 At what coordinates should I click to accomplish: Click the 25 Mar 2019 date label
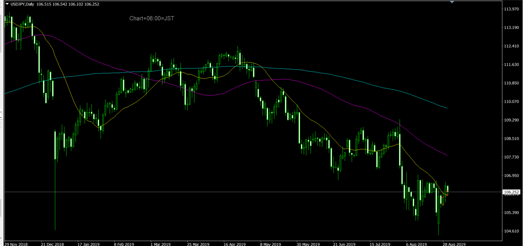tap(198, 244)
